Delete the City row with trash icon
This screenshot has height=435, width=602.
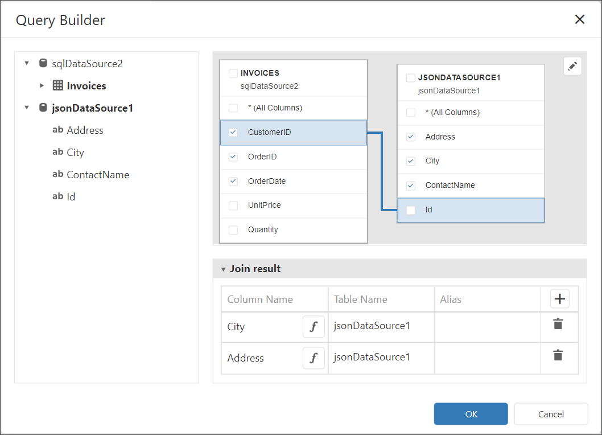tap(558, 325)
